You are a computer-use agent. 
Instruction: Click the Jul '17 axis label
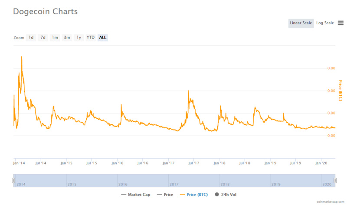[x=193, y=163]
